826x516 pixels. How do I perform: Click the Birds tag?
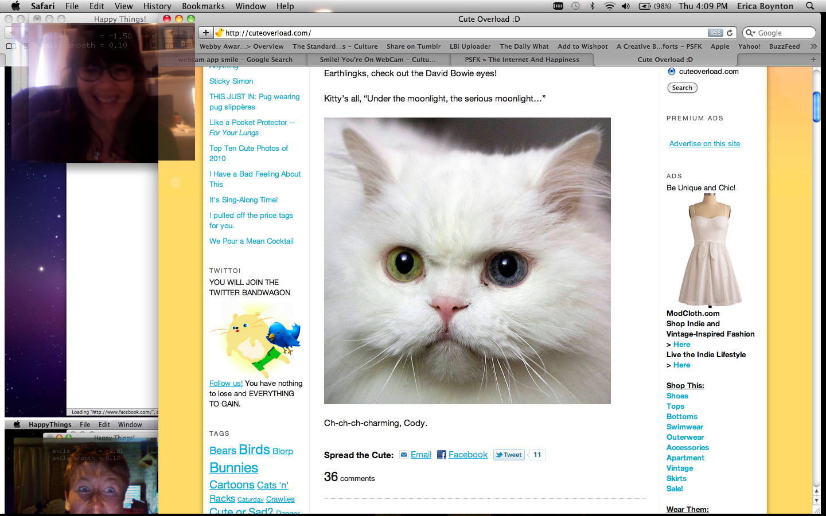254,449
